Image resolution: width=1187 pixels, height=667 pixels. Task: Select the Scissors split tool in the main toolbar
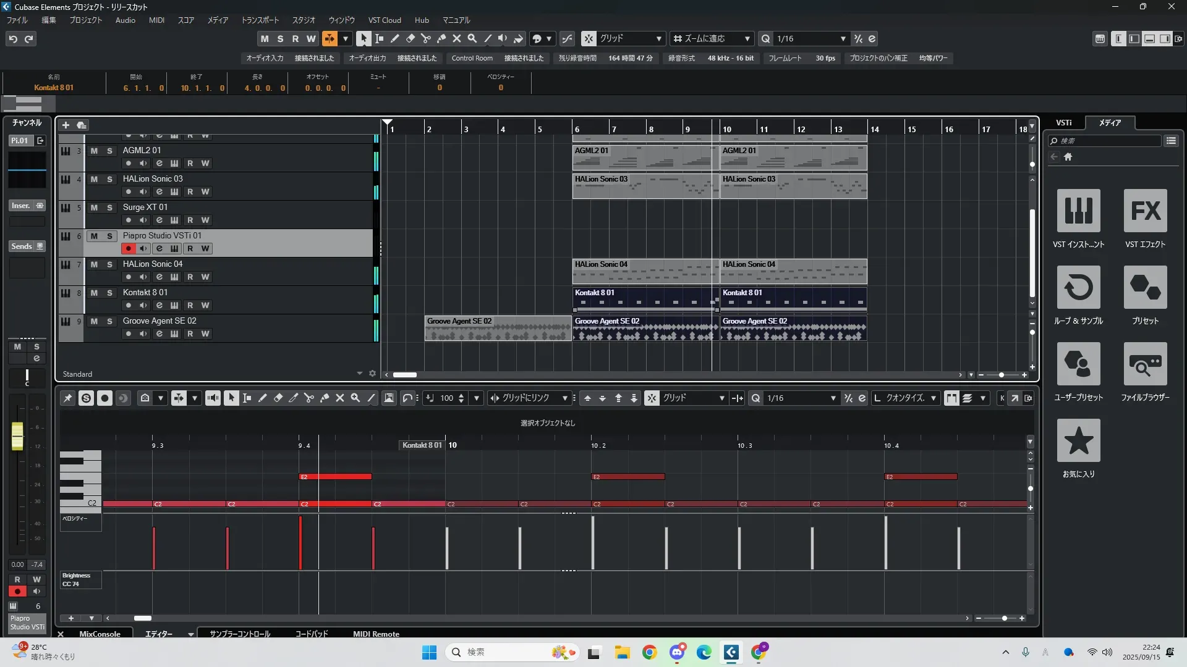[425, 38]
